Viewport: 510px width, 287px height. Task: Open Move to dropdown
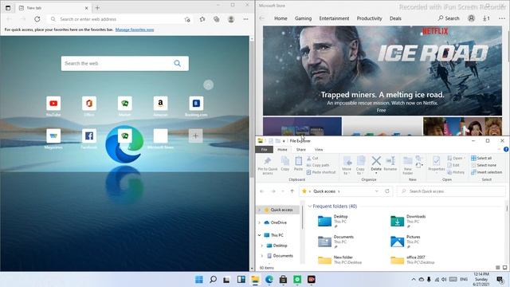tap(347, 165)
